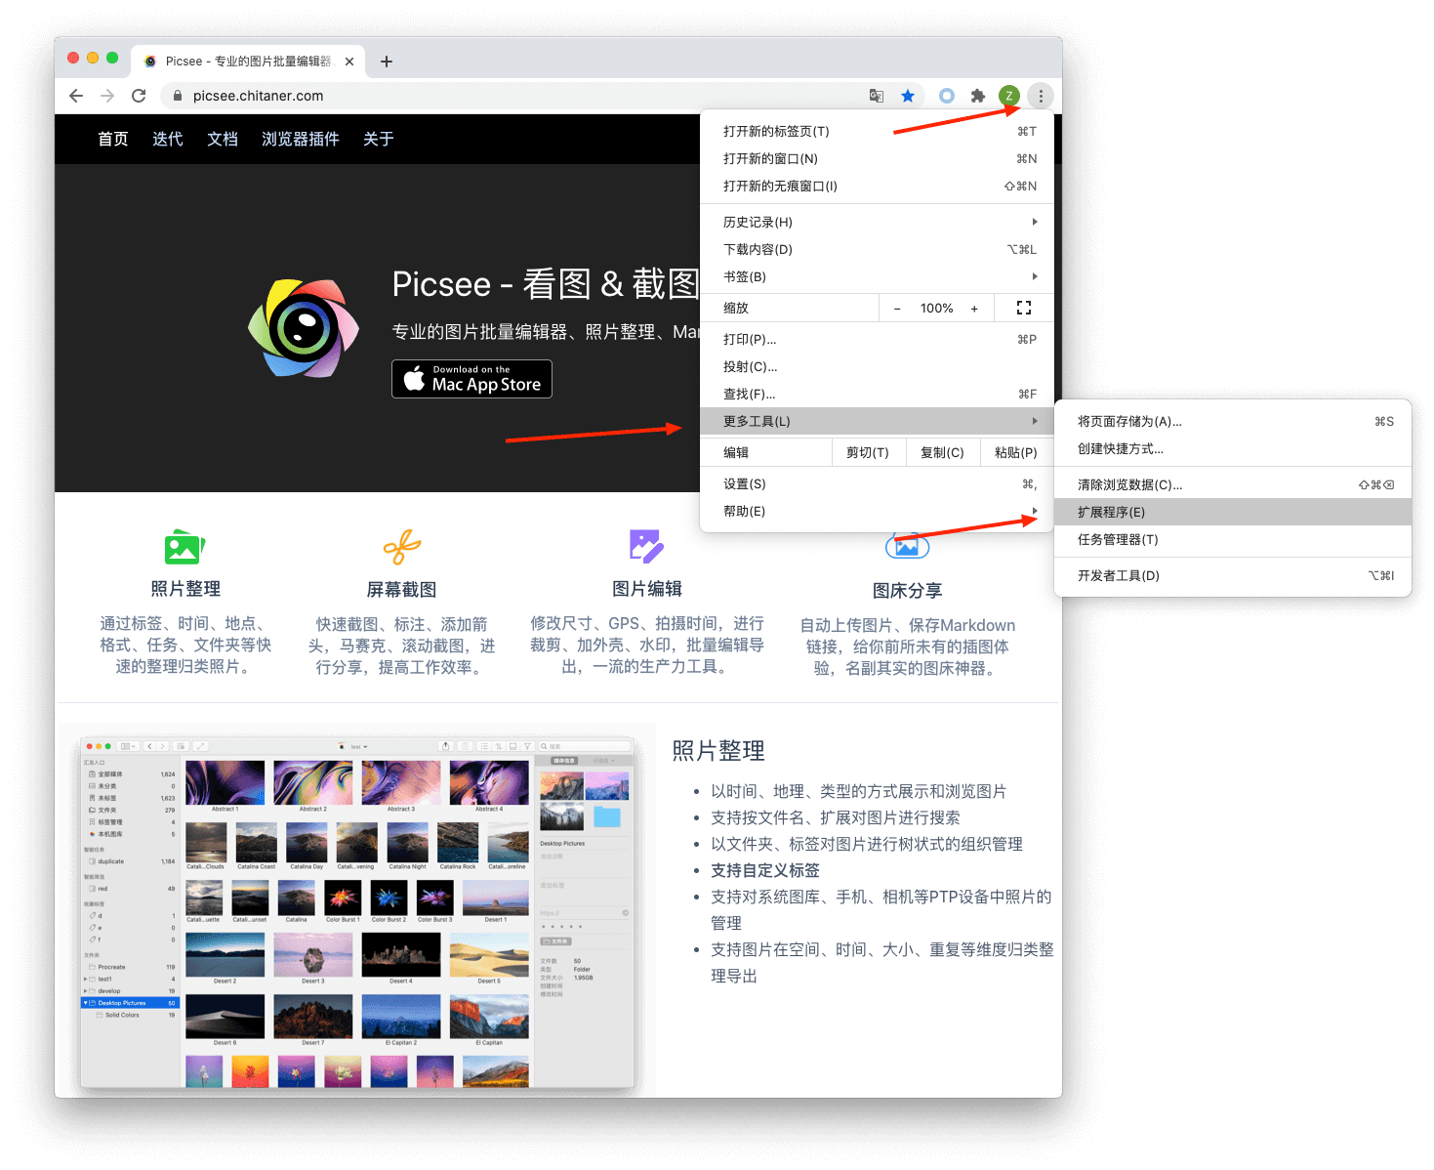Click the blue bookmark star
The height and width of the screenshot is (1170, 1434).
point(908,96)
